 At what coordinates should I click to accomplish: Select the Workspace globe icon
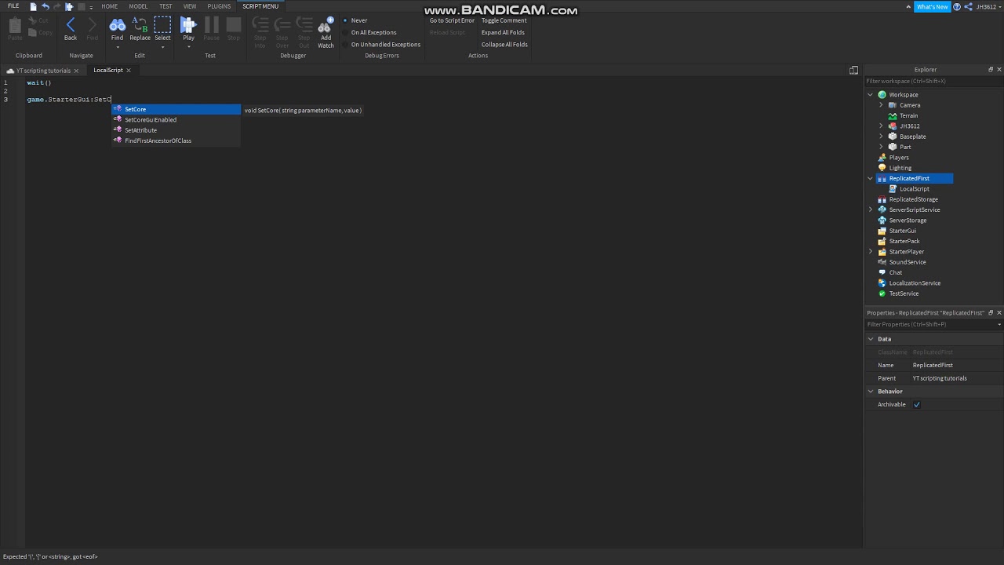882,95
